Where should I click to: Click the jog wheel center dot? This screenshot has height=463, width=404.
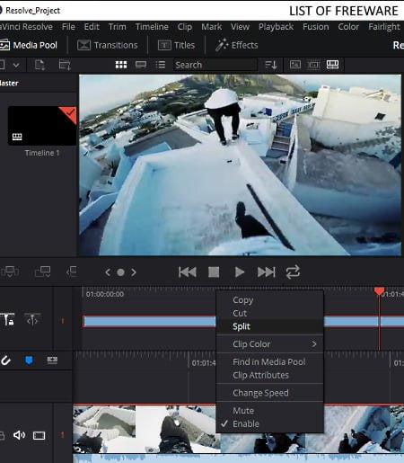[120, 272]
